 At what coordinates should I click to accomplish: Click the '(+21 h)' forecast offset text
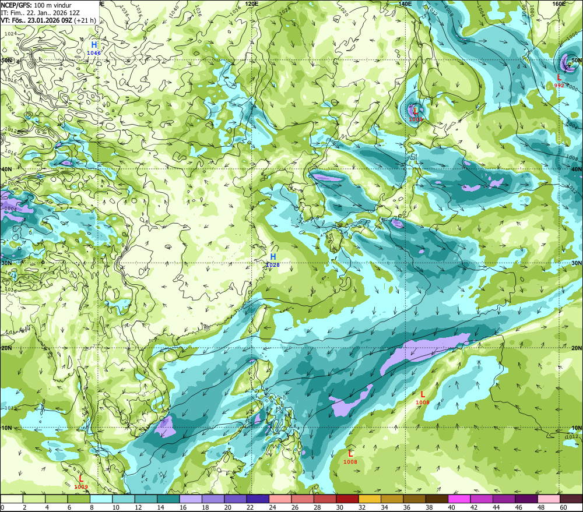pyautogui.click(x=85, y=20)
